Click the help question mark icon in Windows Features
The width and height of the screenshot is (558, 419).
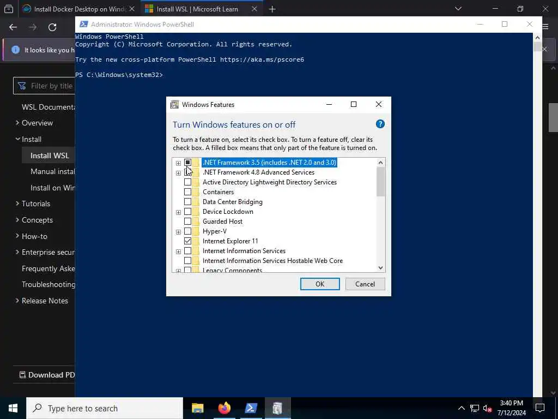[x=380, y=124]
